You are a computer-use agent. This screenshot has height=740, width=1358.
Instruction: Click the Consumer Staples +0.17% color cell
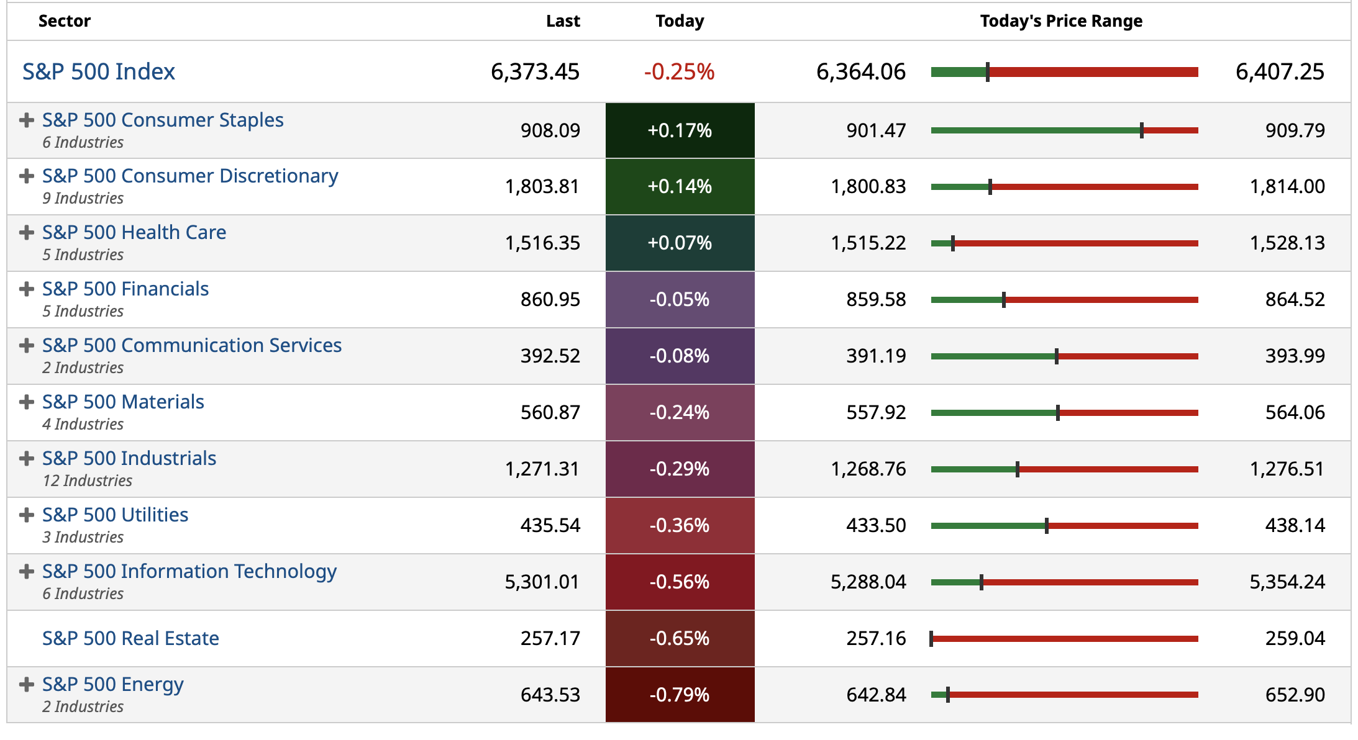point(680,130)
